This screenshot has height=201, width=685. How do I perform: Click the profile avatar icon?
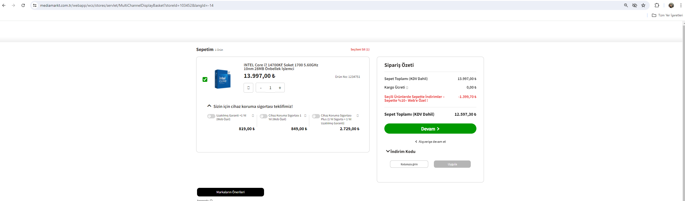(x=671, y=5)
